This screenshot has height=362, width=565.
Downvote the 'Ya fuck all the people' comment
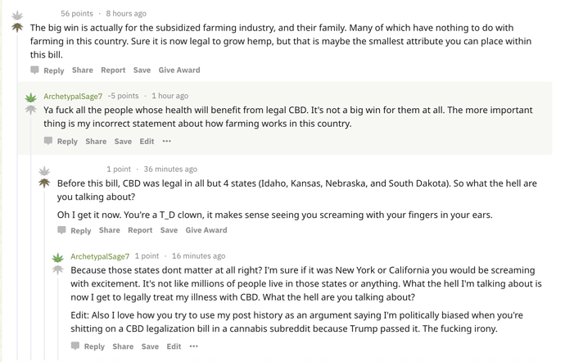pos(30,110)
